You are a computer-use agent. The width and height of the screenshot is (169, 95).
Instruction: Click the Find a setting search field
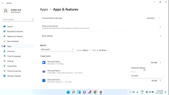click(x=18, y=19)
